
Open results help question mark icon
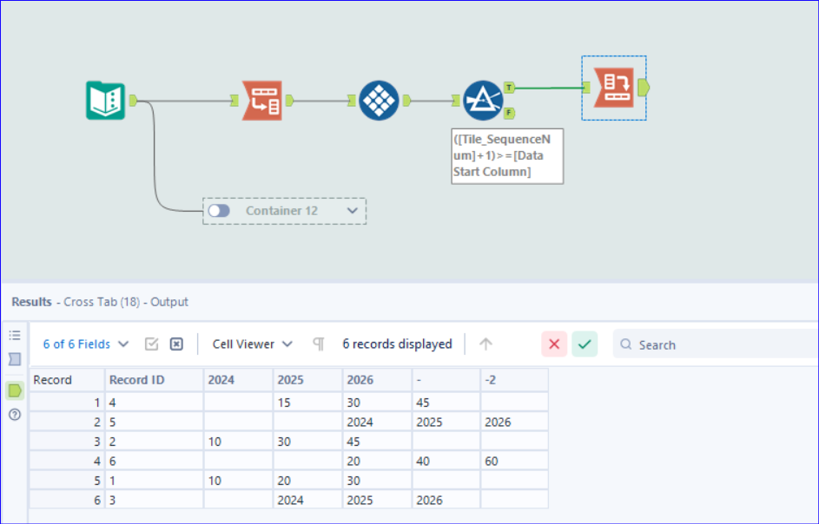pyautogui.click(x=15, y=415)
